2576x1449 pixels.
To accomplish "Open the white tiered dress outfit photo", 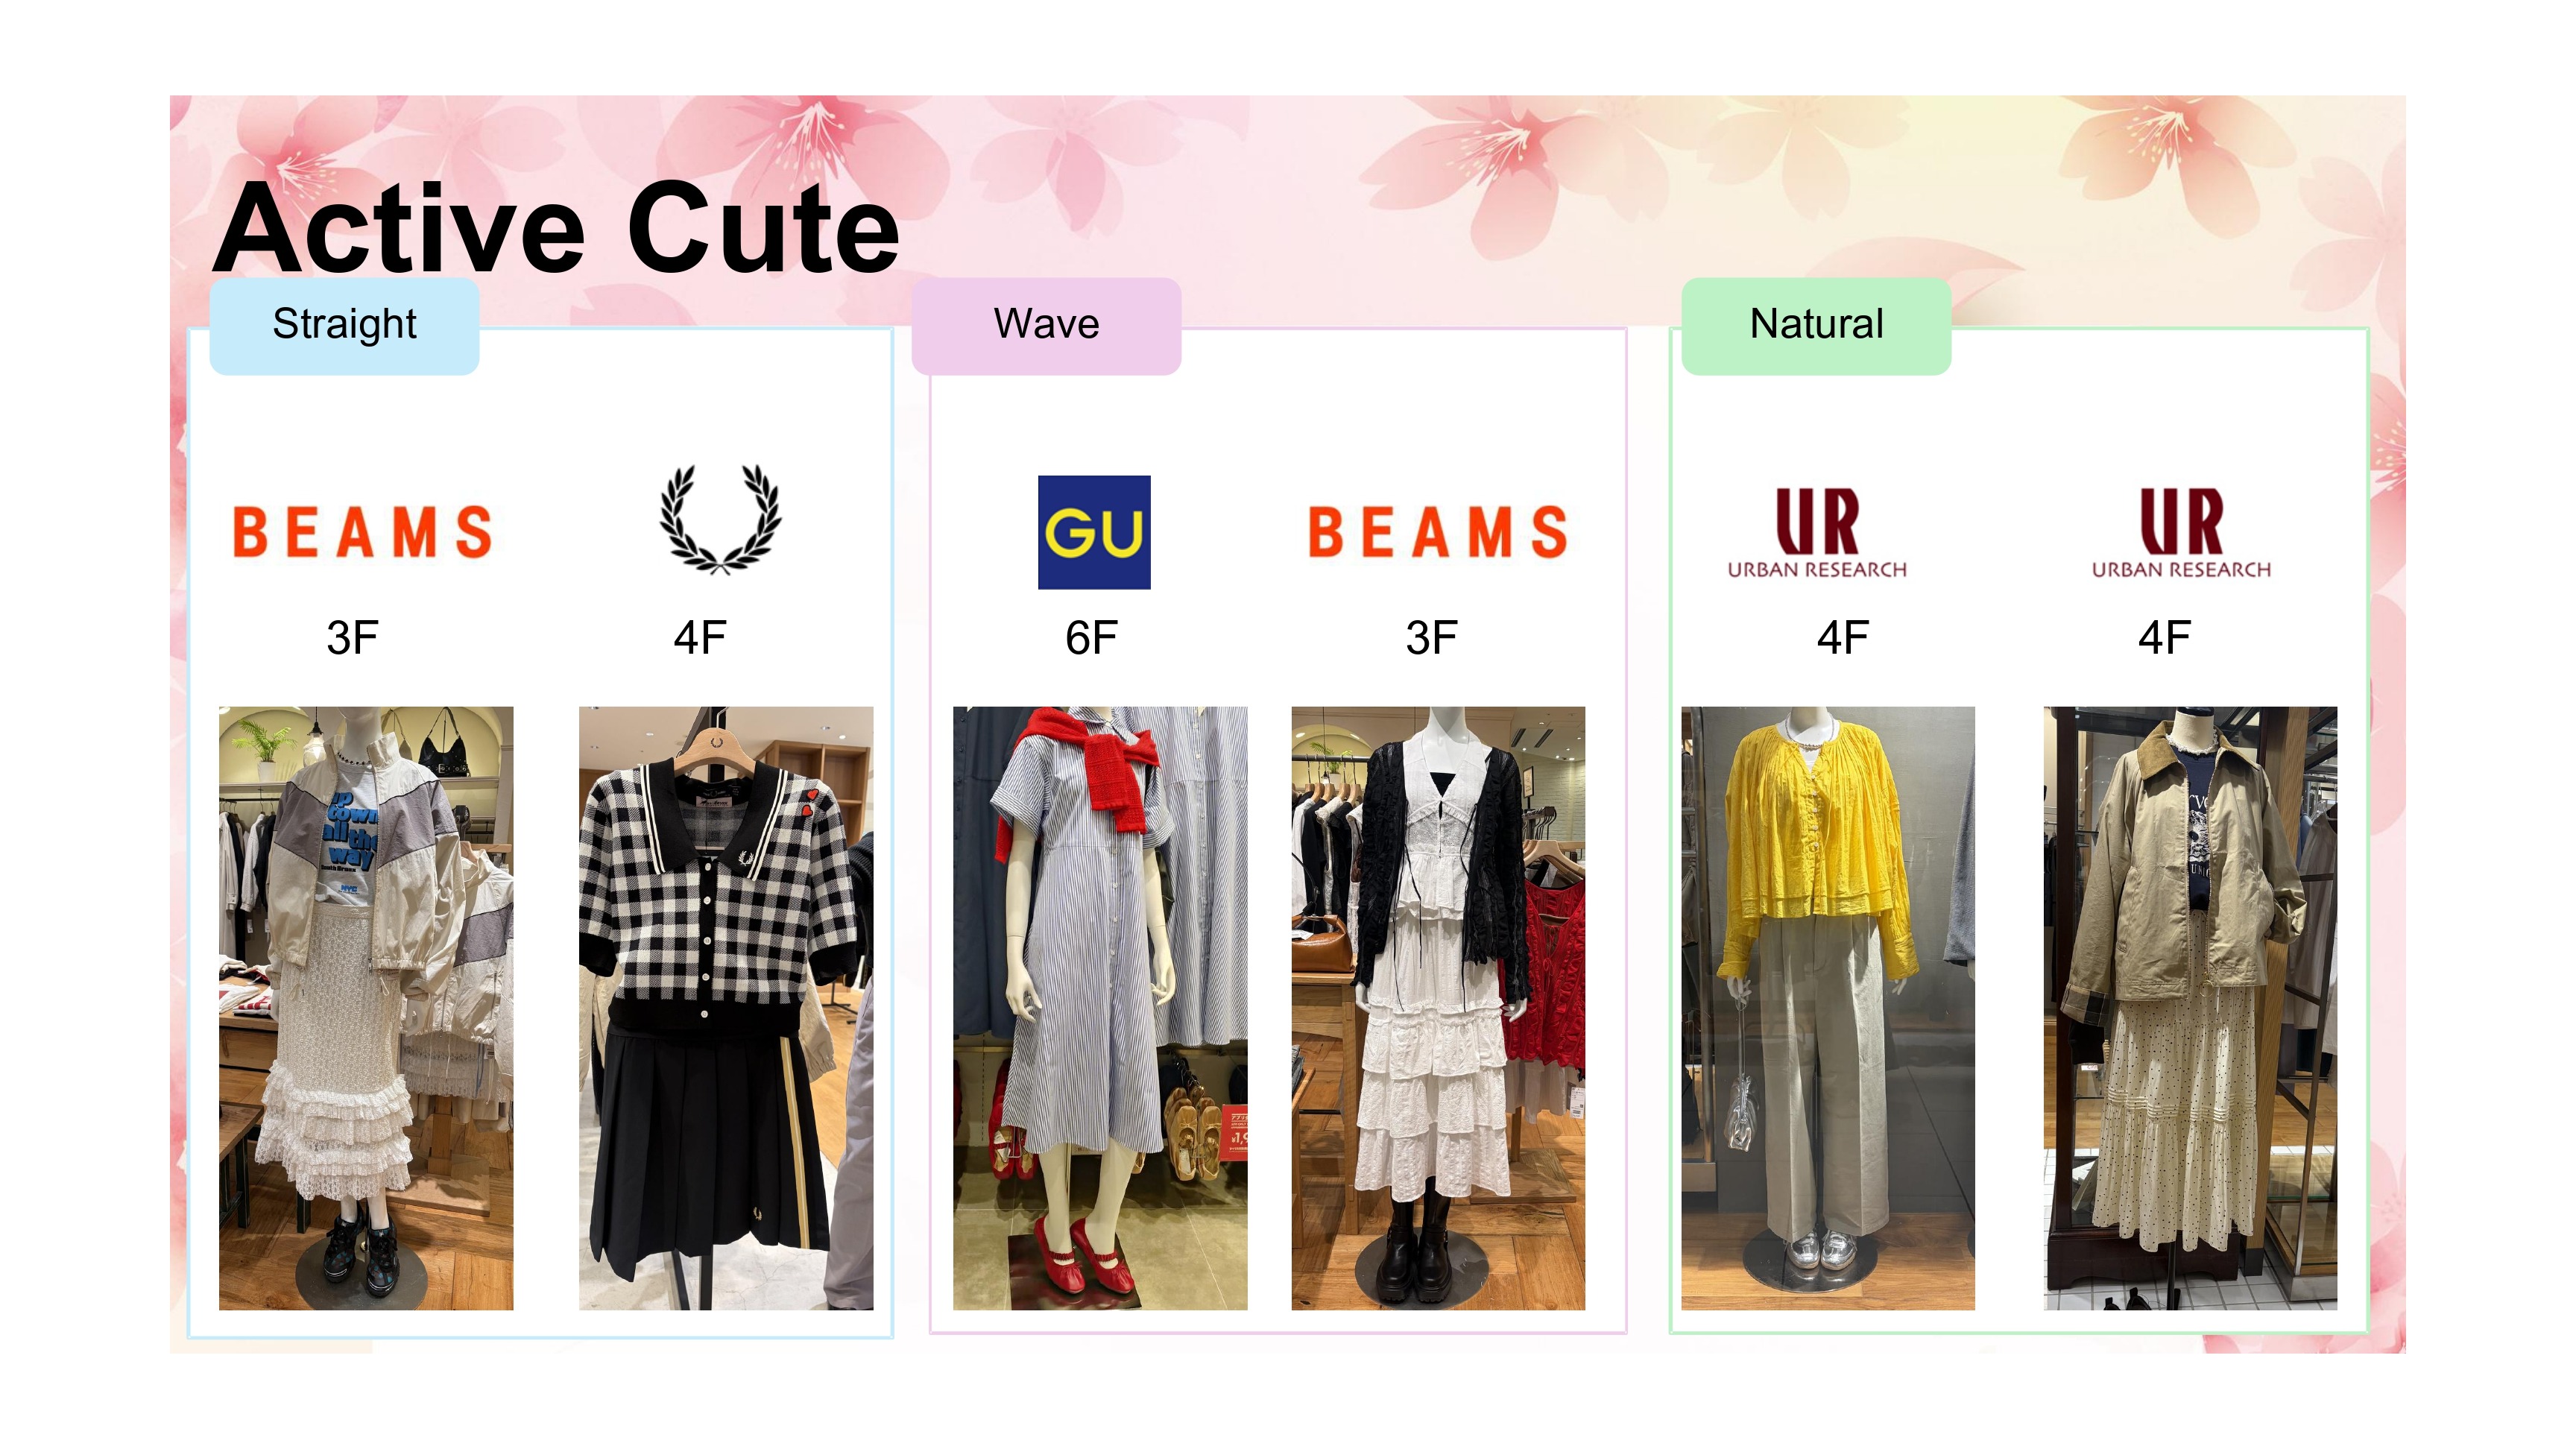I will pos(1438,1008).
